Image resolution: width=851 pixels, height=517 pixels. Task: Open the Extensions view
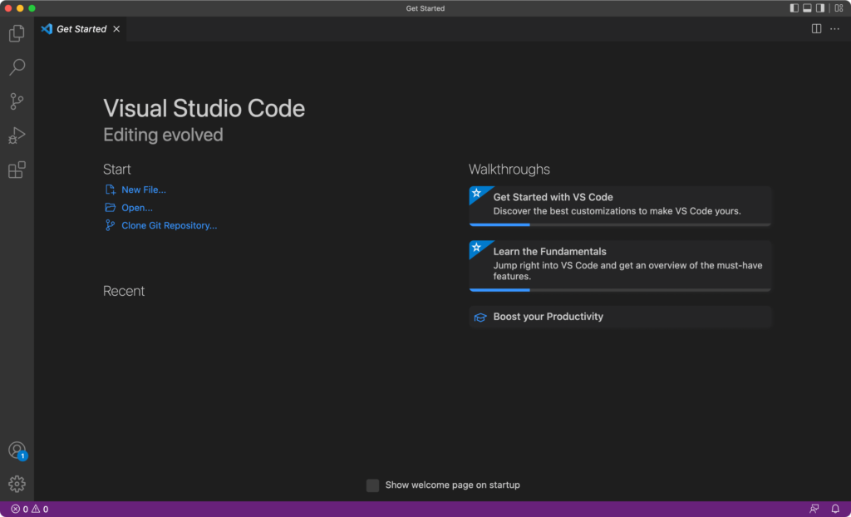pos(17,169)
